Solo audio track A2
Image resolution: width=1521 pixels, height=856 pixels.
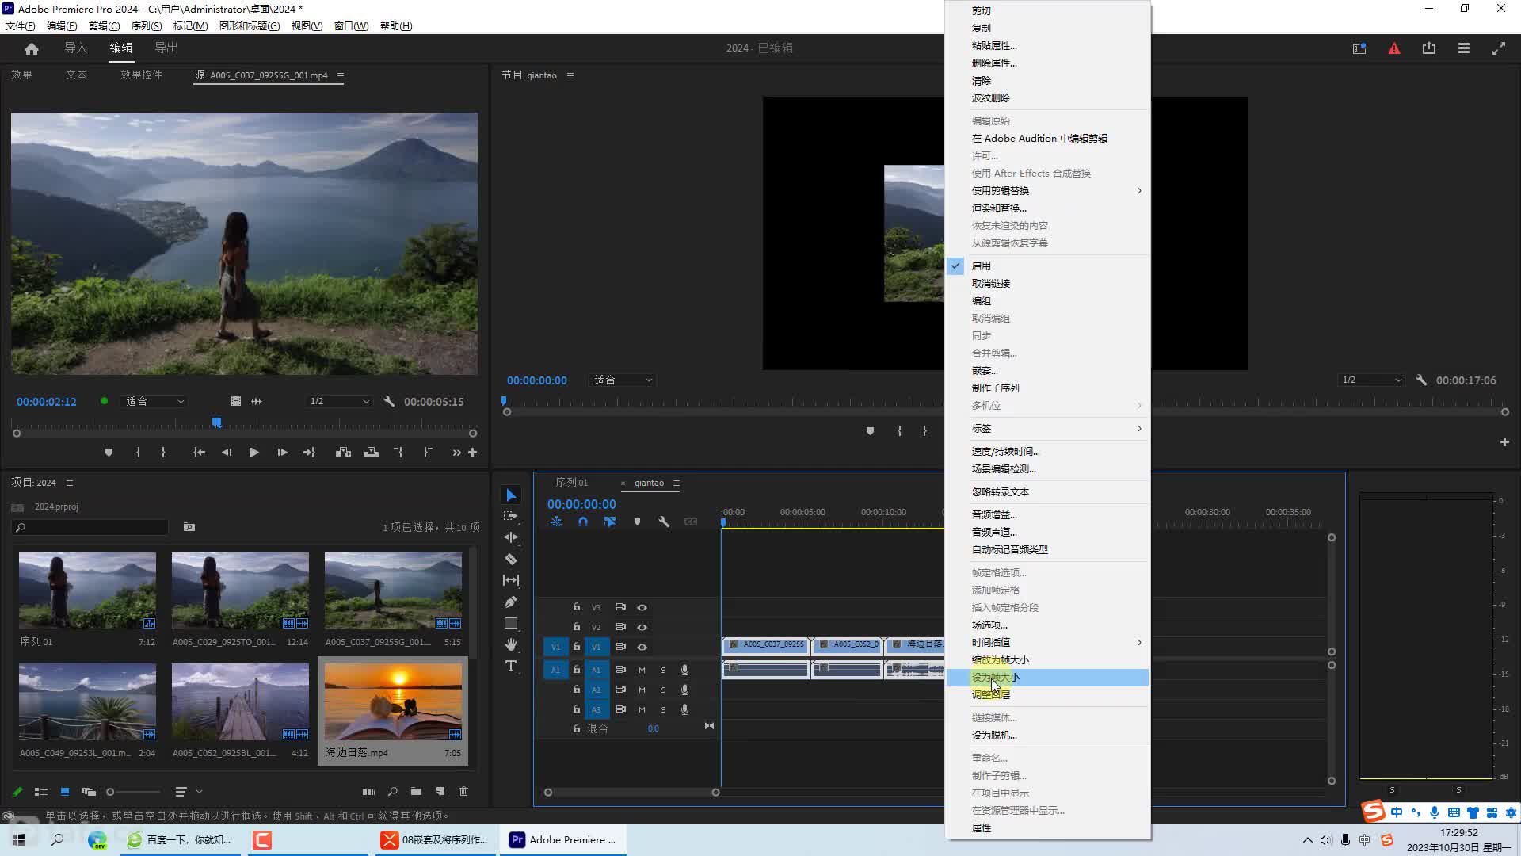point(663,690)
